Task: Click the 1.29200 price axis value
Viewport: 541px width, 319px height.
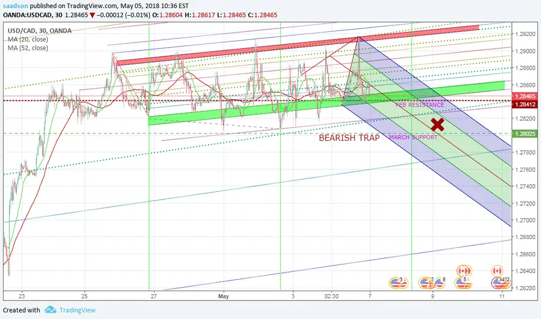Action: click(525, 34)
